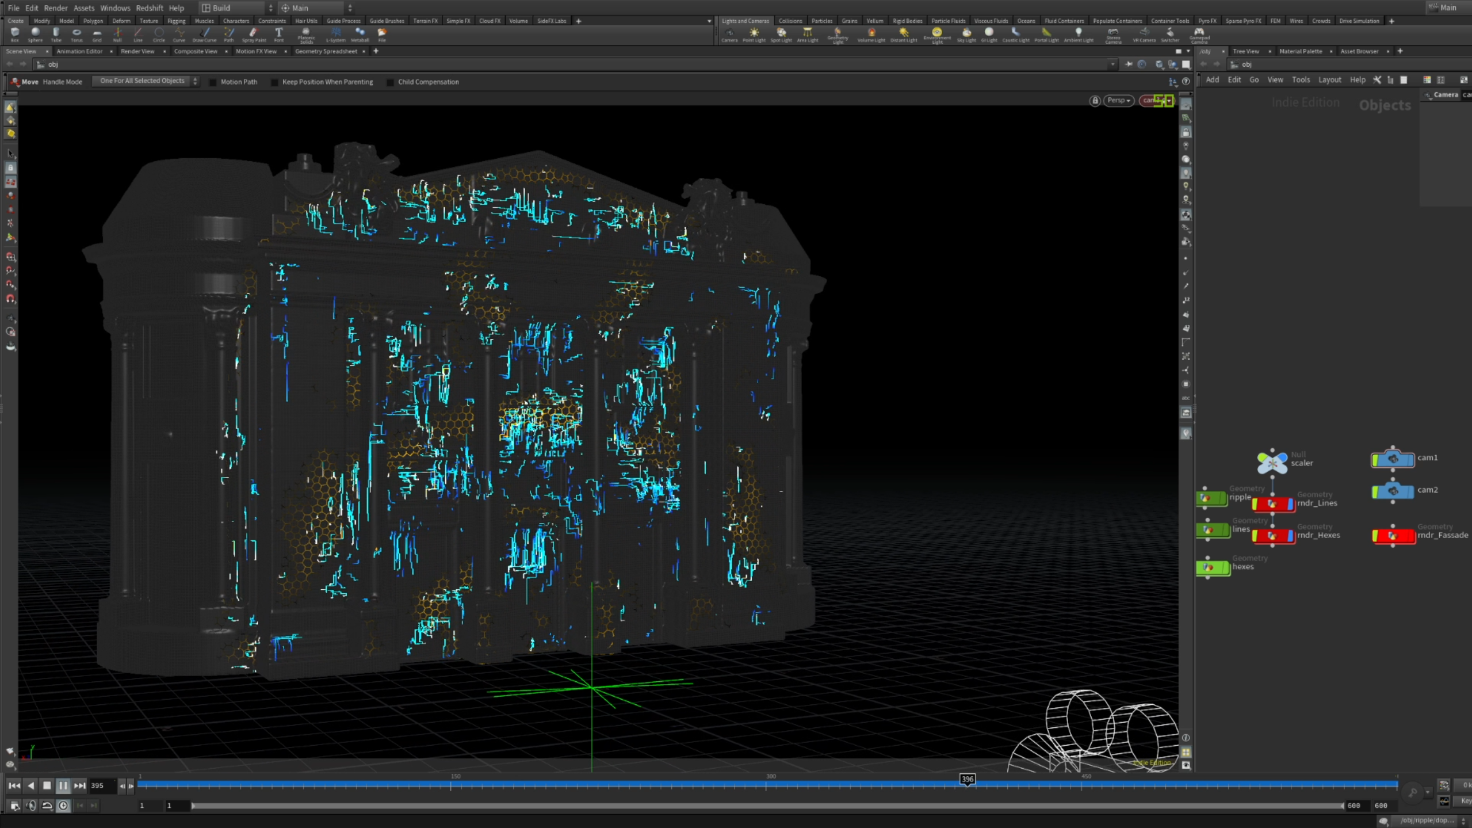Click the frame range slider bar
Screen dimensions: 1472x828
767,806
